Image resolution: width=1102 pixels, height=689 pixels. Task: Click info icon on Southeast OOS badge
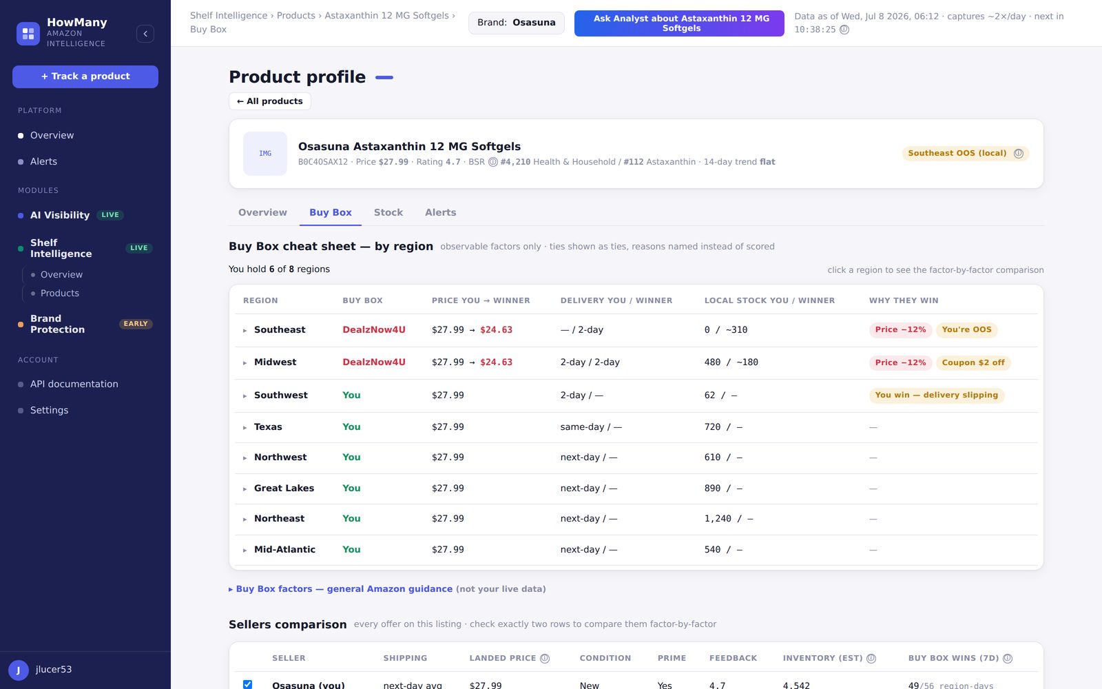pos(1019,154)
